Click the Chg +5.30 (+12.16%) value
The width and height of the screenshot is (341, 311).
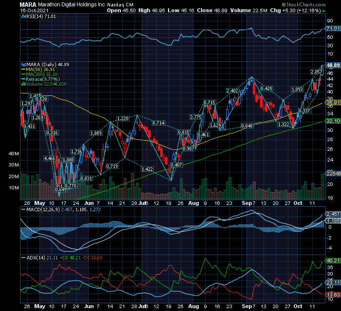tap(295, 10)
